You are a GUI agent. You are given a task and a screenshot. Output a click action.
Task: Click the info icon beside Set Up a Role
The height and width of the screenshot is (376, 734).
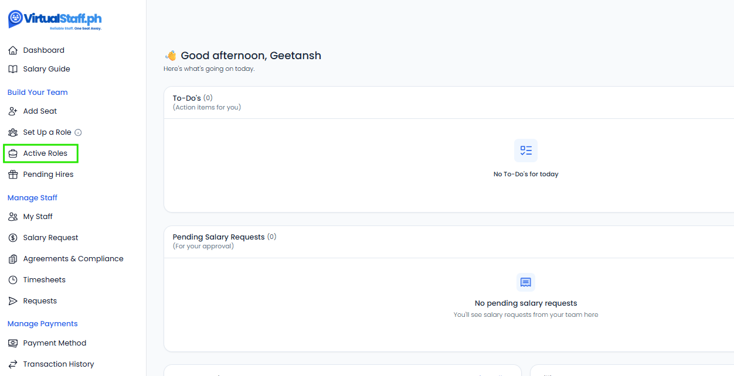point(78,132)
